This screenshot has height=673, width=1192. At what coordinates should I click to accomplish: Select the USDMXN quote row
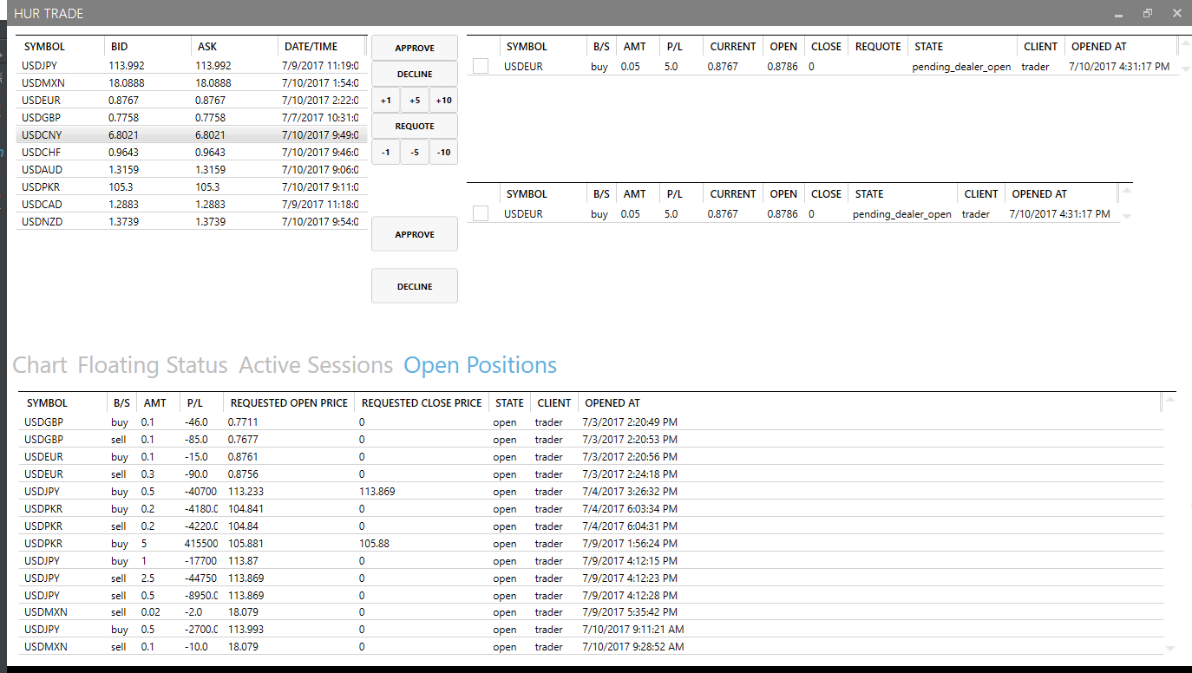(x=192, y=82)
